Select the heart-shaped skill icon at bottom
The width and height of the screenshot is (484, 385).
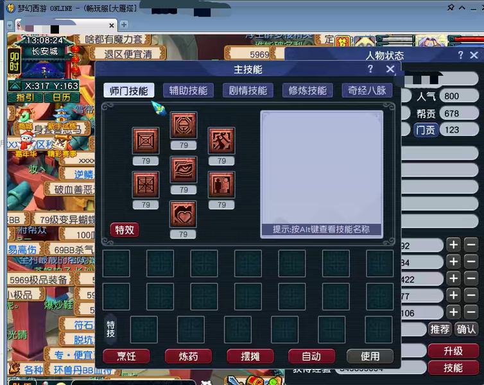pos(184,214)
